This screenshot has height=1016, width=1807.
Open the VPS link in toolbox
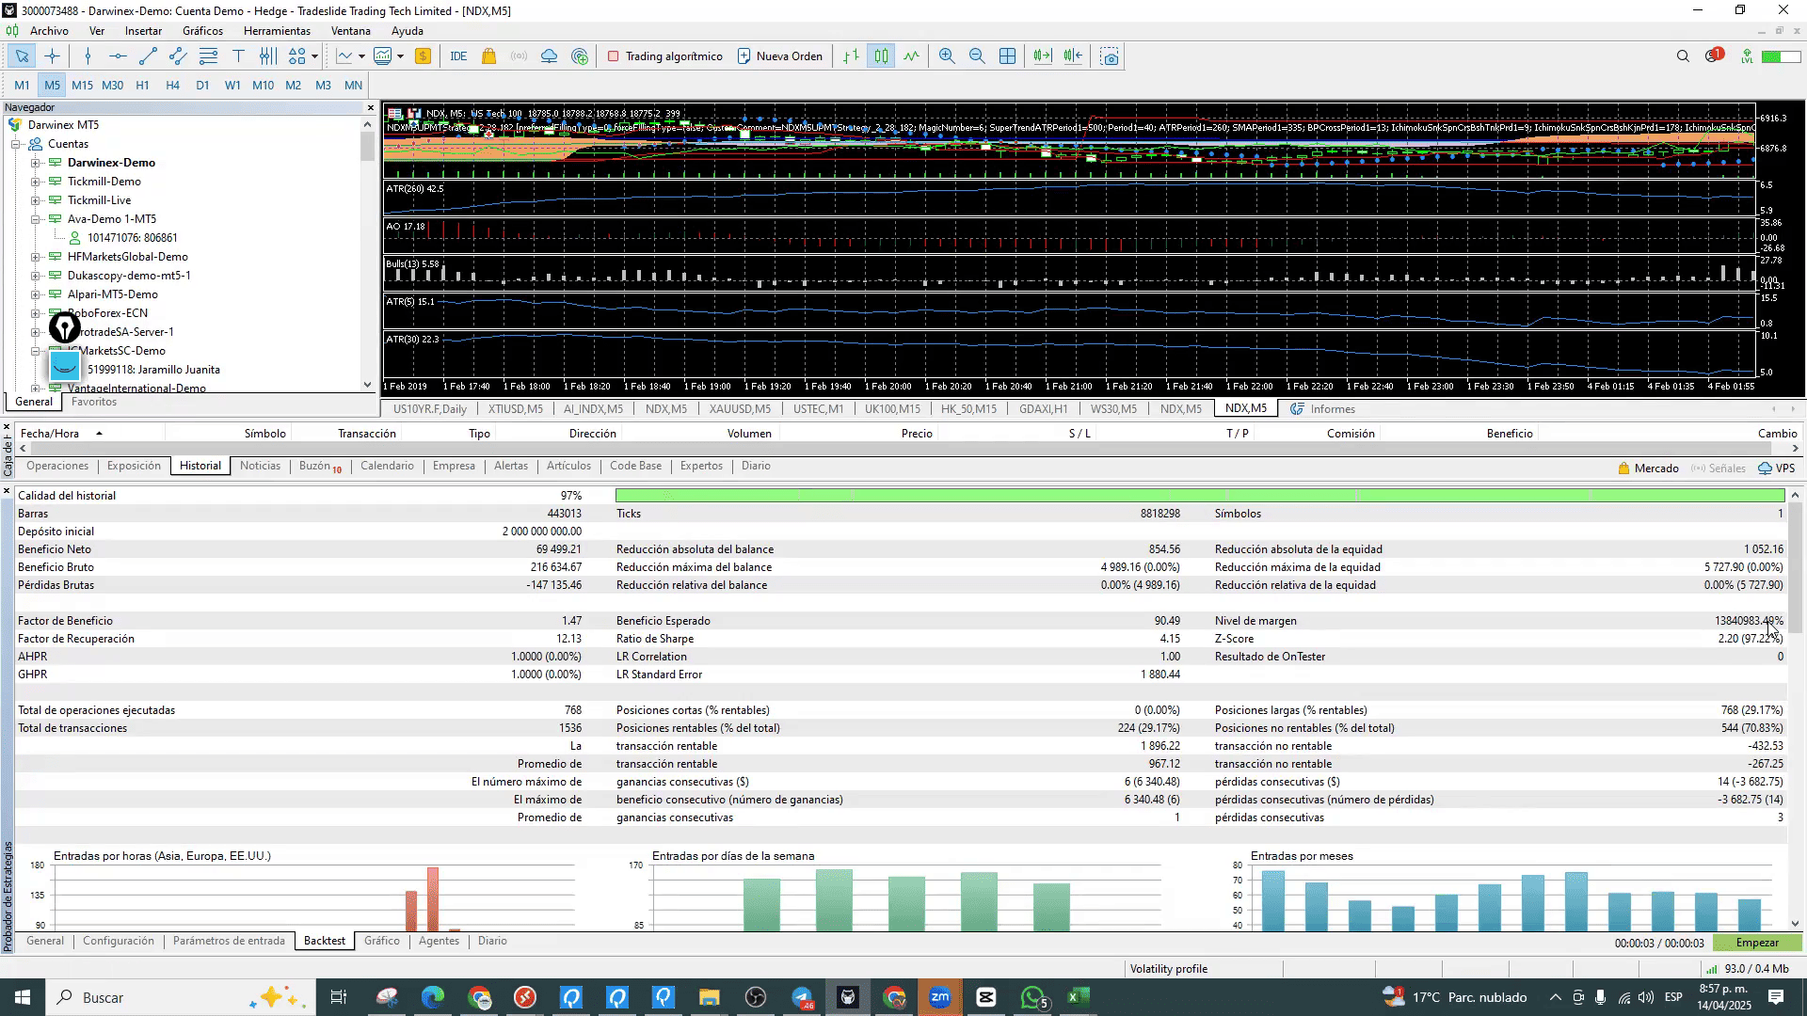(x=1776, y=468)
